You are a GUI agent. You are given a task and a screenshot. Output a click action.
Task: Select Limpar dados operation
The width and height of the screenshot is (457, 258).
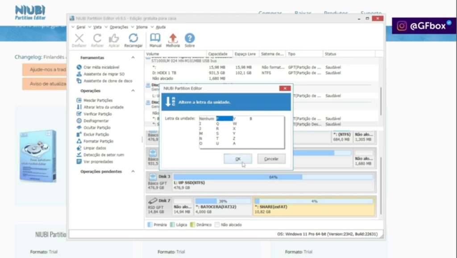(91, 148)
